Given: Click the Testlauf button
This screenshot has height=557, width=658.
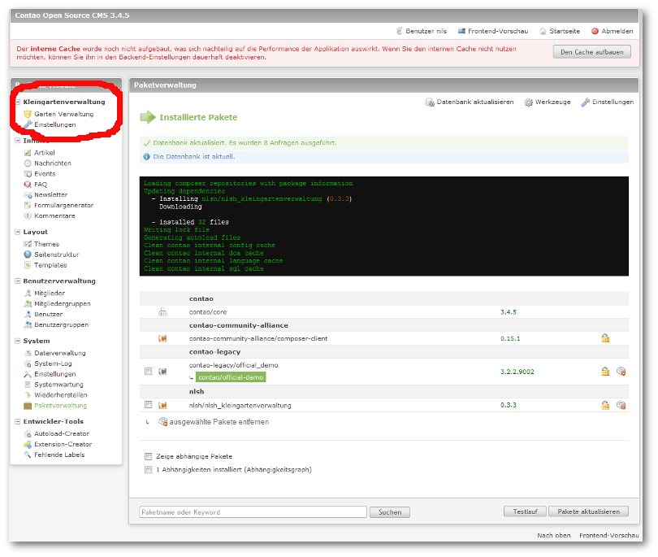Looking at the screenshot, I should tap(525, 511).
